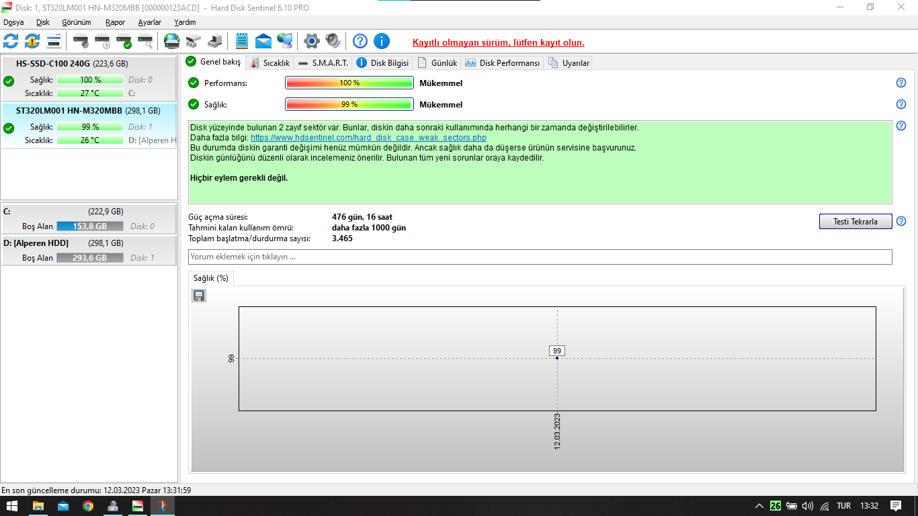Select the HS-SSD-C100 240G disk
Screen dimensions: 918x516
pos(89,78)
